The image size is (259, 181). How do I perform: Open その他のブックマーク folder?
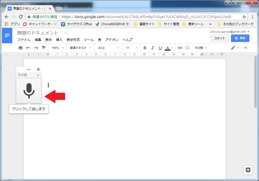(235, 24)
